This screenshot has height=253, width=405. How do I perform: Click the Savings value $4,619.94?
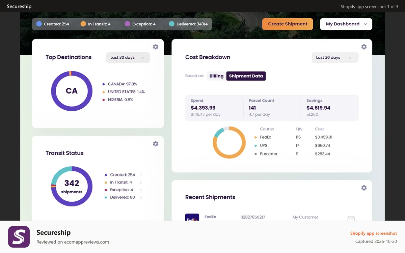[318, 108]
